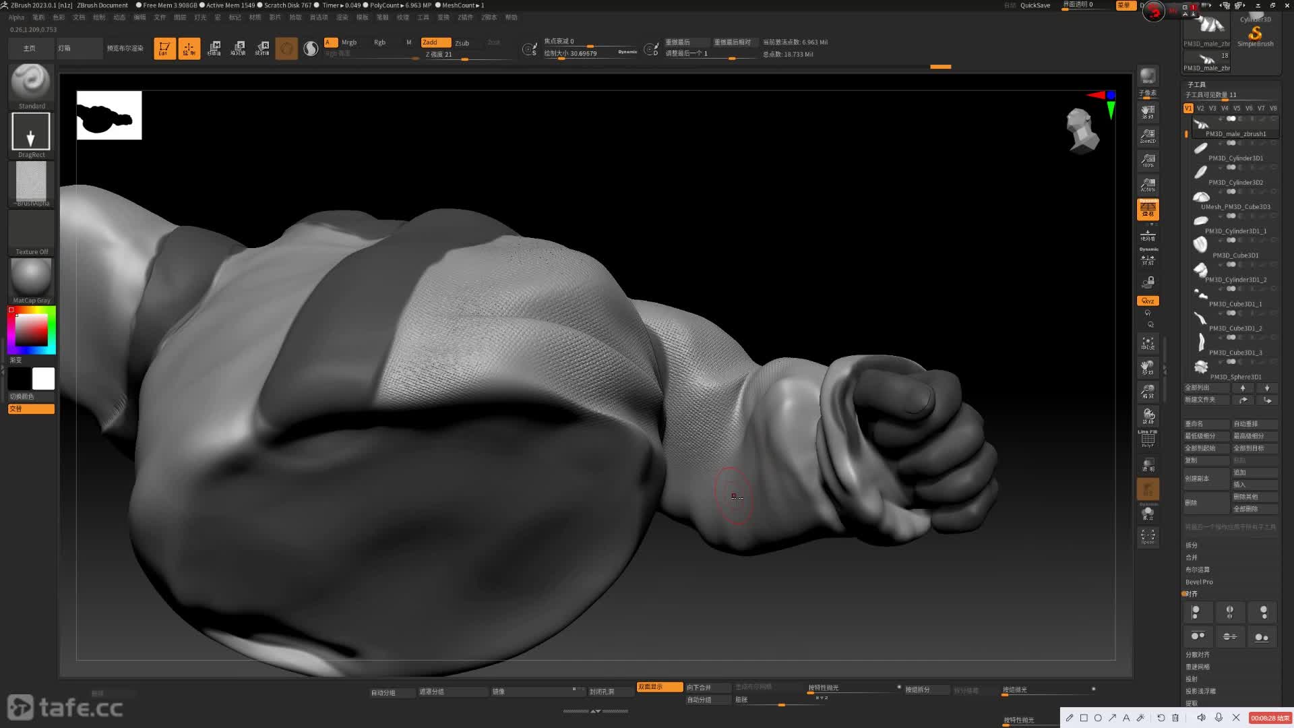Select the V2 visibility set tab

click(1200, 108)
